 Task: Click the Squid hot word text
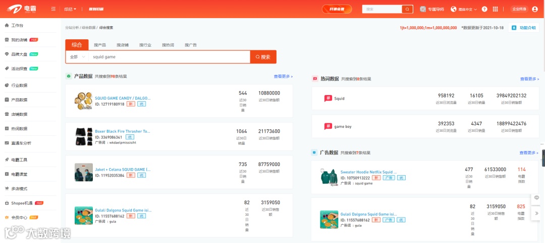tap(339, 99)
